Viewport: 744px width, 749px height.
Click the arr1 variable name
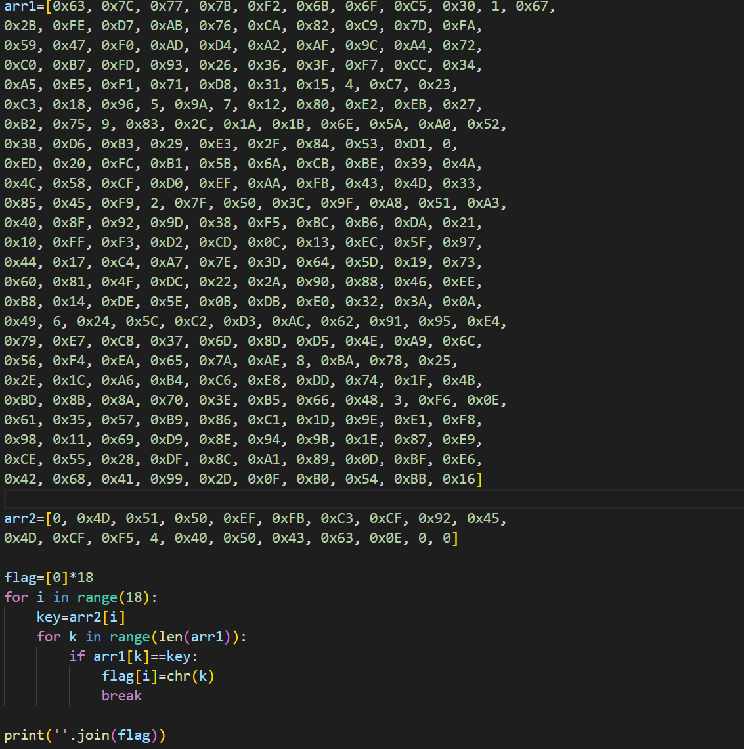tap(20, 6)
